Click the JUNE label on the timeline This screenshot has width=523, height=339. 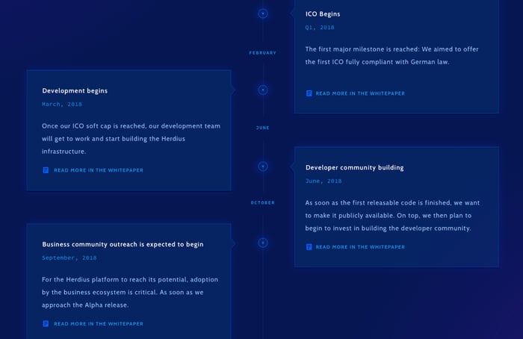tap(263, 128)
